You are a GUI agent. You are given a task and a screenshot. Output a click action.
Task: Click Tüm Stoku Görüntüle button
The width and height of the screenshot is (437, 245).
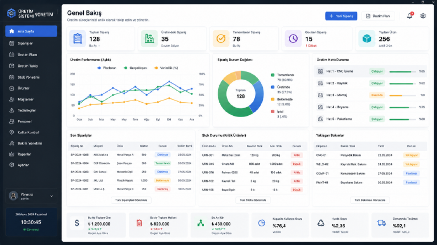(253, 200)
